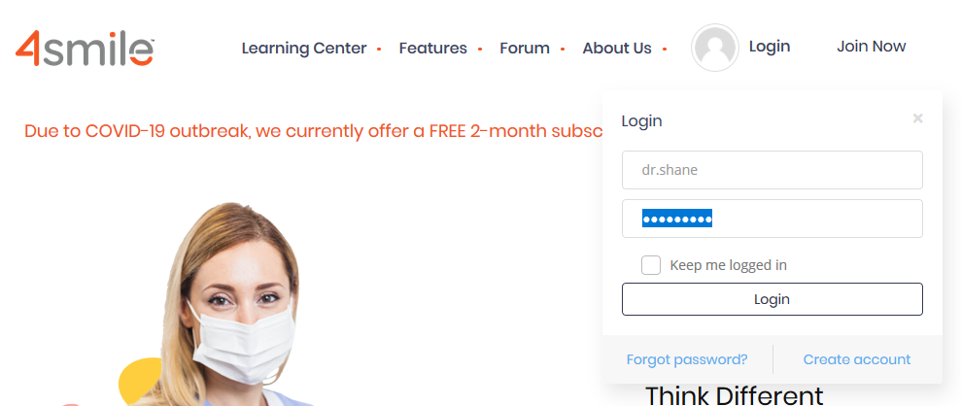961x406 pixels.
Task: Click the user avatar icon
Action: click(x=714, y=48)
